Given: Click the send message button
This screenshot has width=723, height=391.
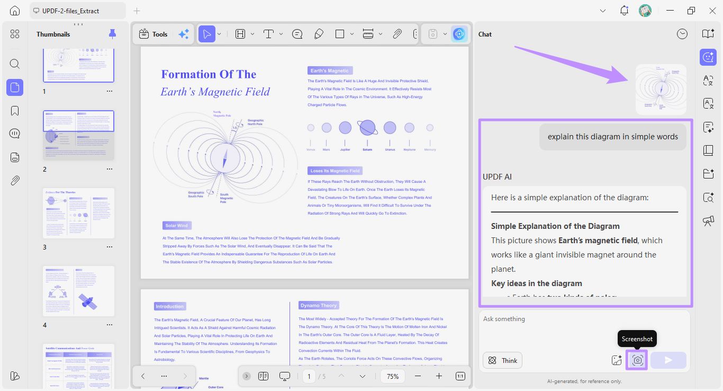Looking at the screenshot, I should [668, 360].
